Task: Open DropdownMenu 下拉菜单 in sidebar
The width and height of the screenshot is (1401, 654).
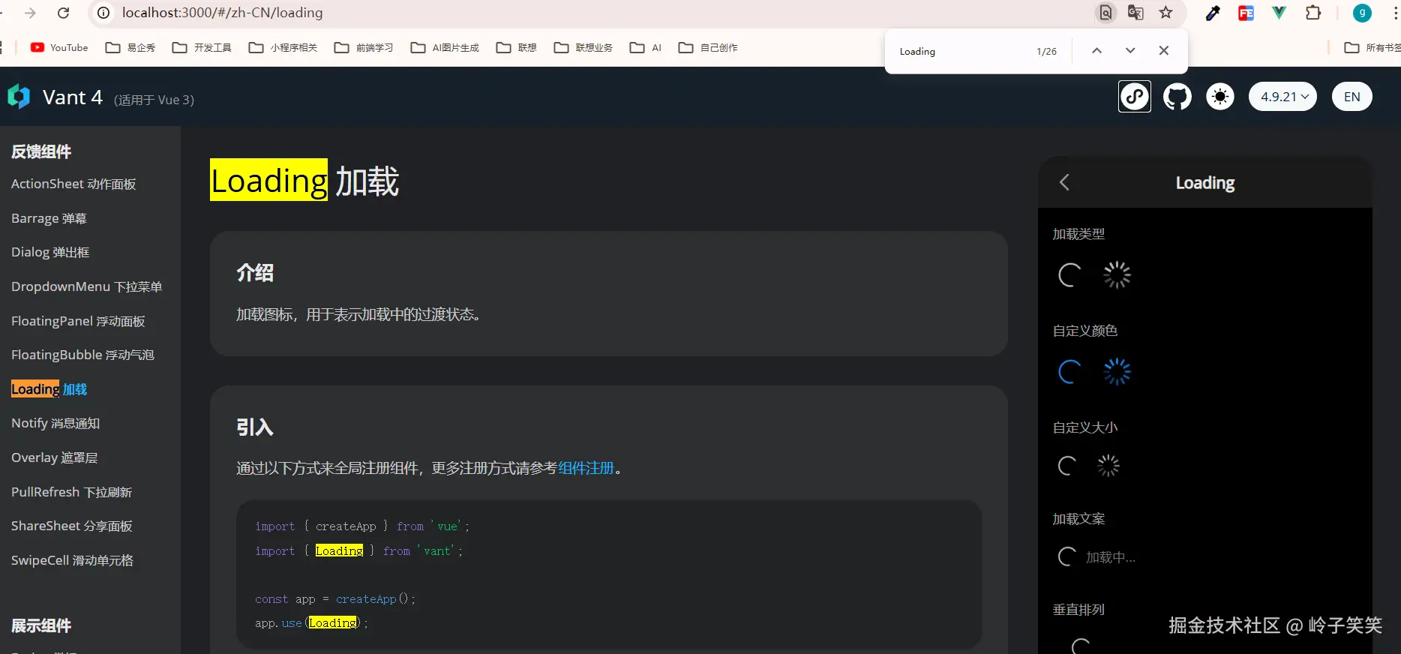Action: tap(86, 286)
